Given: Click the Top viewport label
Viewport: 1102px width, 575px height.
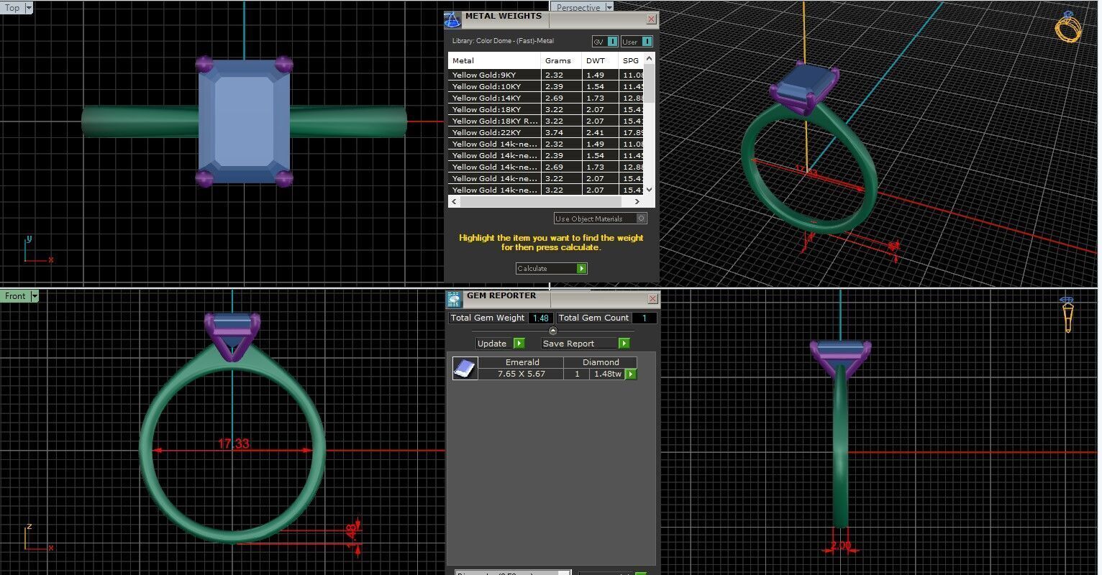Looking at the screenshot, I should (12, 8).
